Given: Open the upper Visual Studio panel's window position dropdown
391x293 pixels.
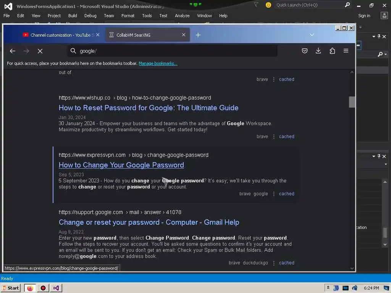Looking at the screenshot, I should [x=373, y=37].
